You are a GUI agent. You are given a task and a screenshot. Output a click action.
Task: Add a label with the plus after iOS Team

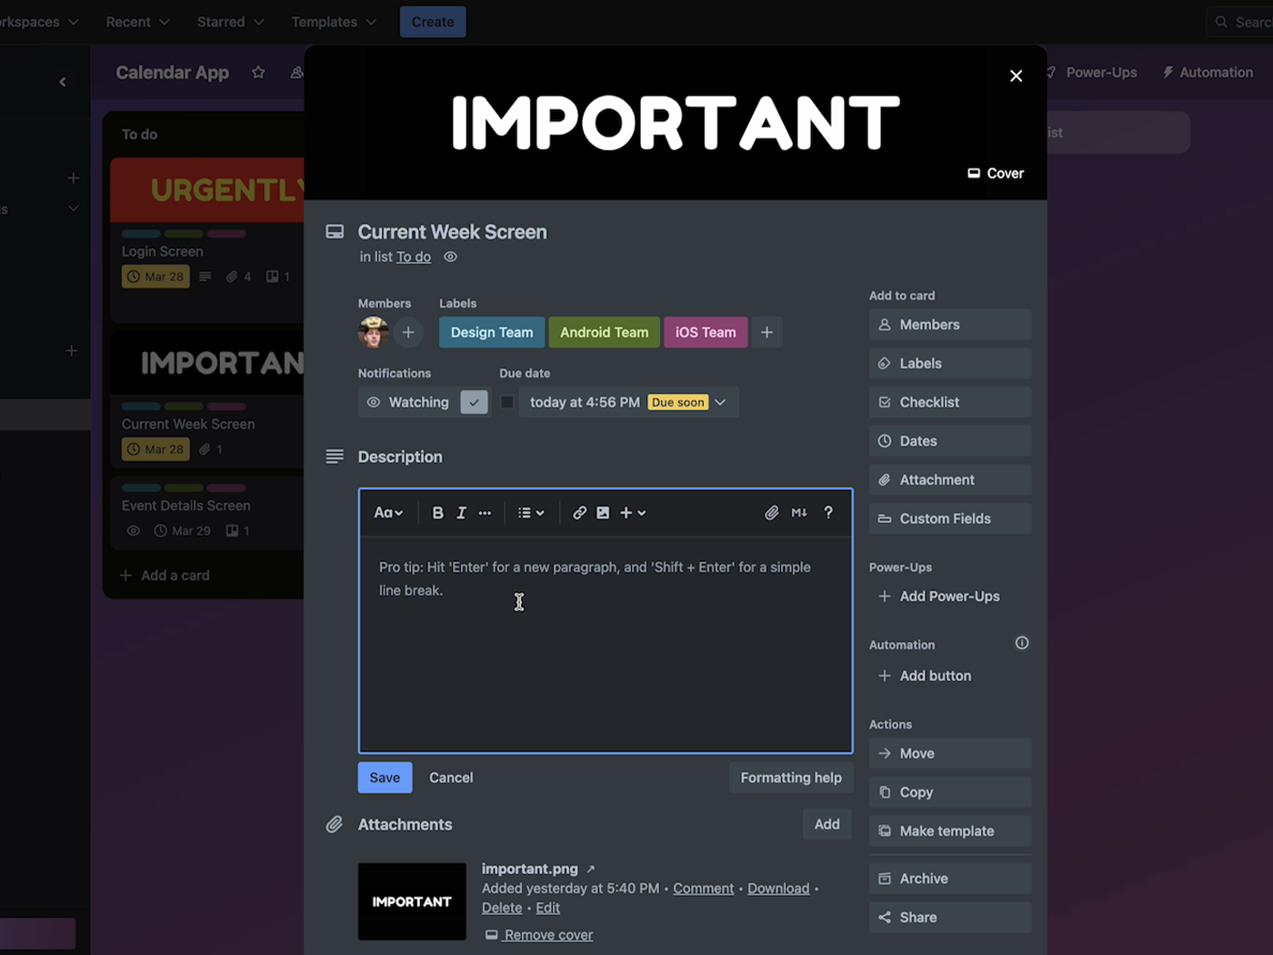[x=767, y=332]
